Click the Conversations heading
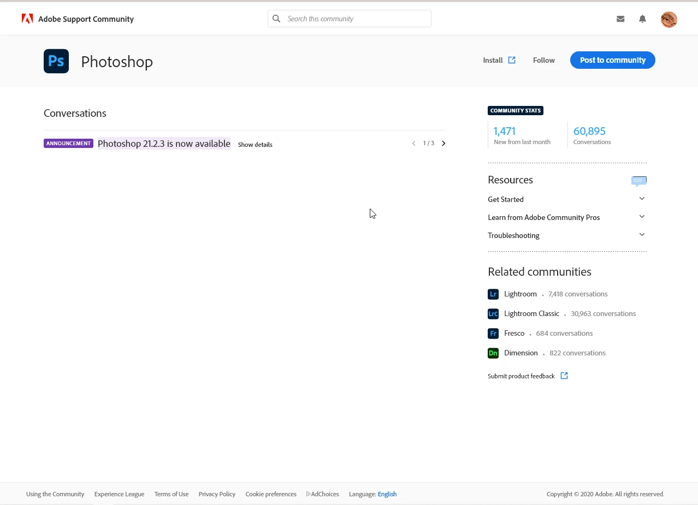This screenshot has width=698, height=505. [x=75, y=113]
